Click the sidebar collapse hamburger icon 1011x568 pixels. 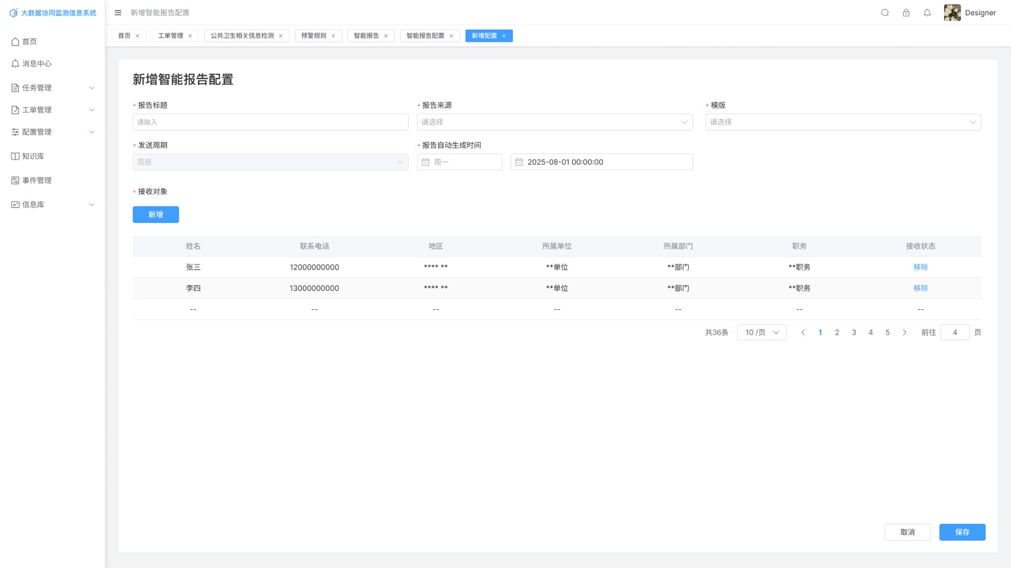[118, 13]
